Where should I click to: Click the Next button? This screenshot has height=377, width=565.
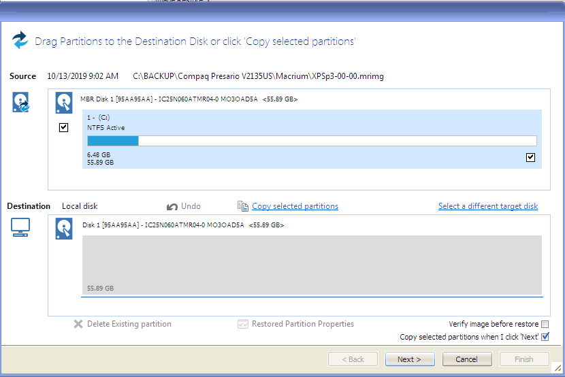[x=410, y=359]
